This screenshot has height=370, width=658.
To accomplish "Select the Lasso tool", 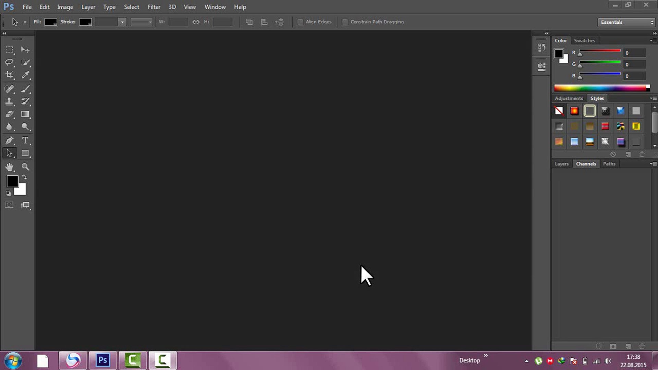I will pos(9,62).
